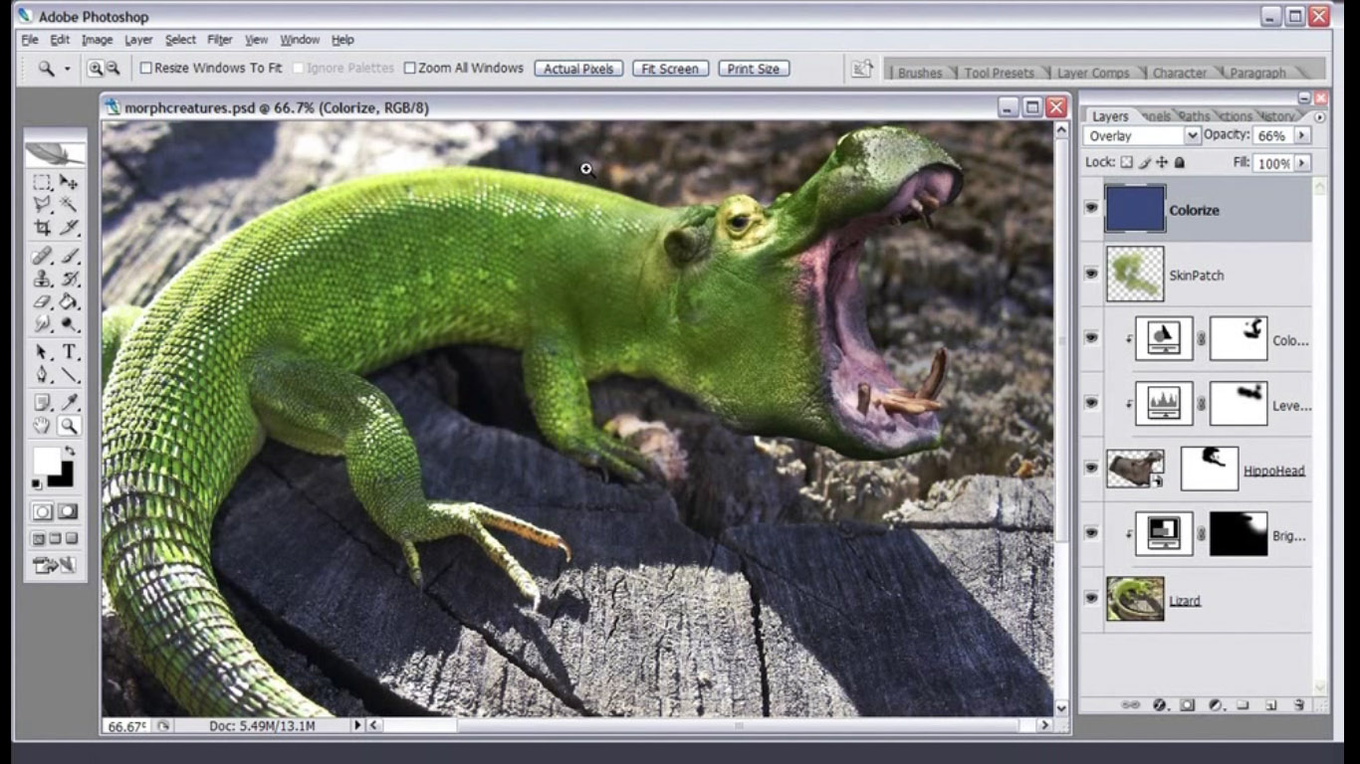The image size is (1360, 764).
Task: Toggle Lock all padlock
Action: 1180,162
